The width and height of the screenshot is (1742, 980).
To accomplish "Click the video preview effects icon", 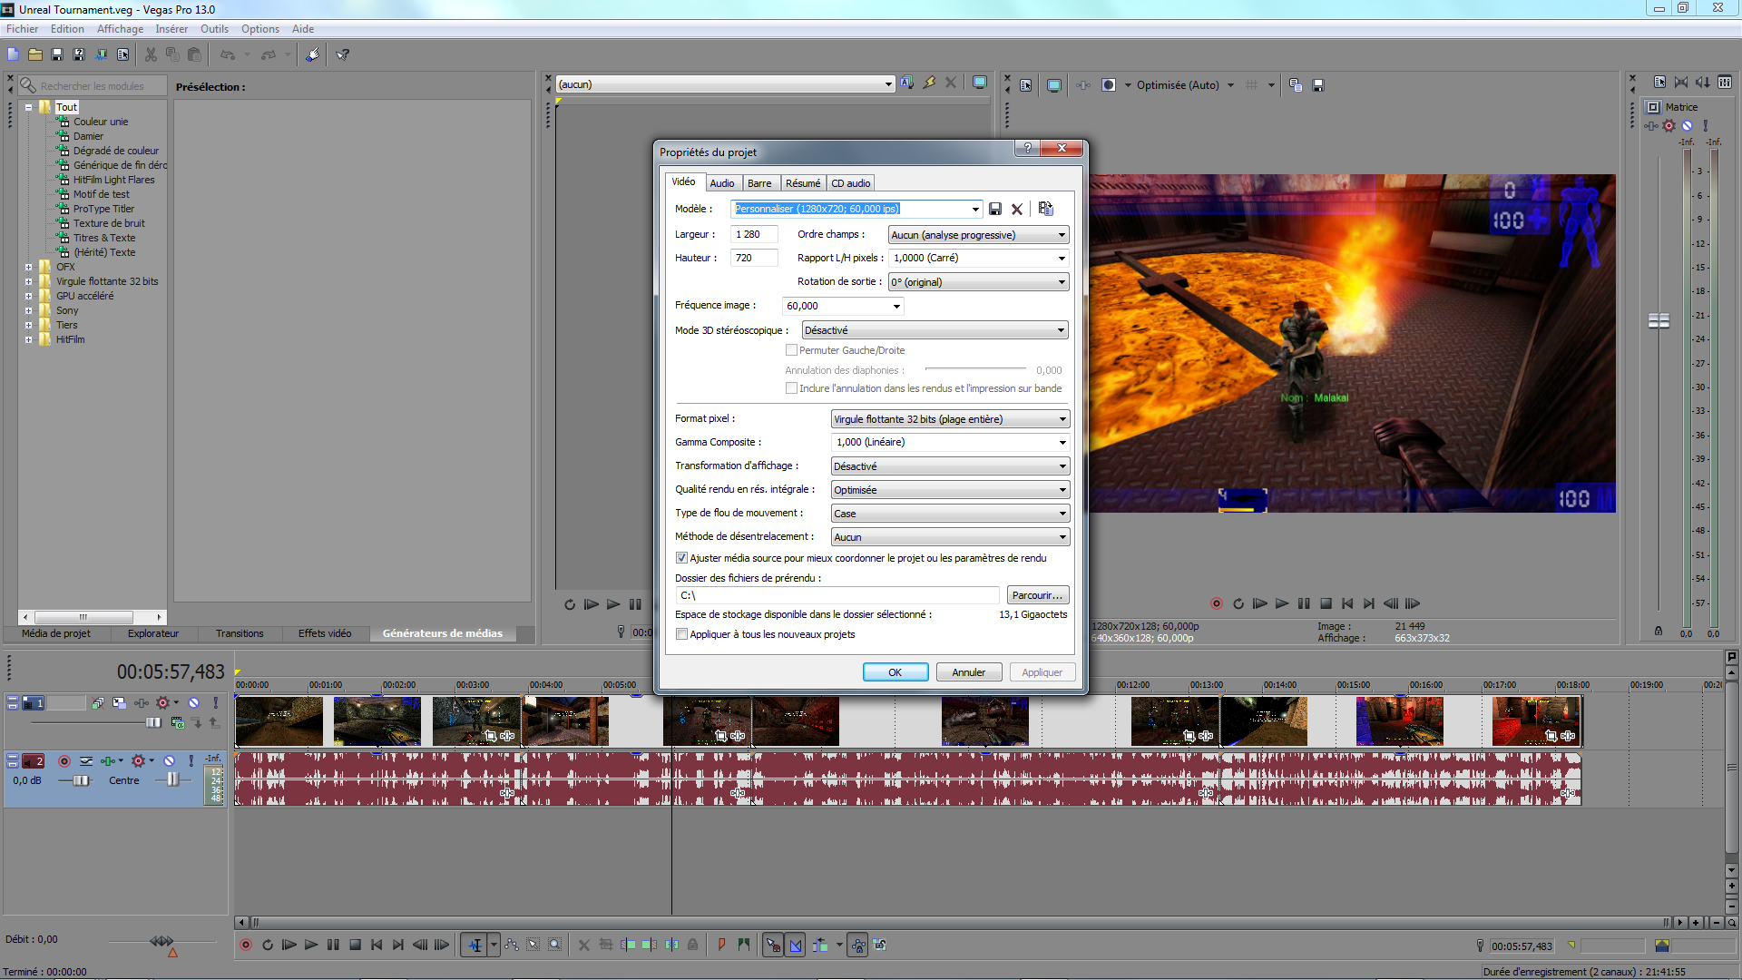I will point(1083,85).
